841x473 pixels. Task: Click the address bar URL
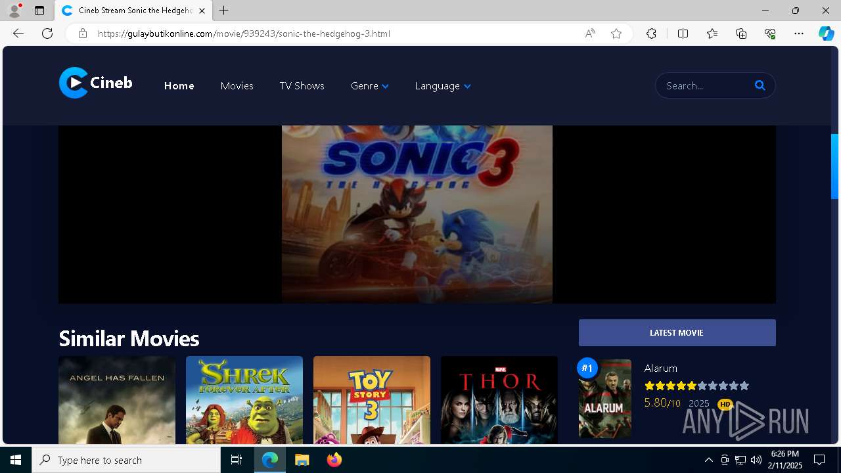(x=244, y=34)
